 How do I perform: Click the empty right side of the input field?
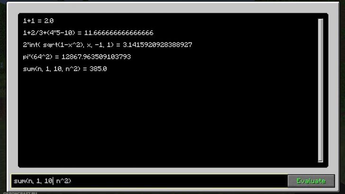coord(179,181)
